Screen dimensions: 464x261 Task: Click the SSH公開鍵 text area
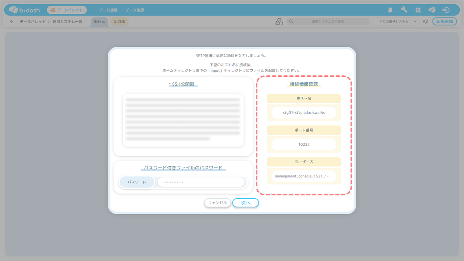tap(183, 120)
